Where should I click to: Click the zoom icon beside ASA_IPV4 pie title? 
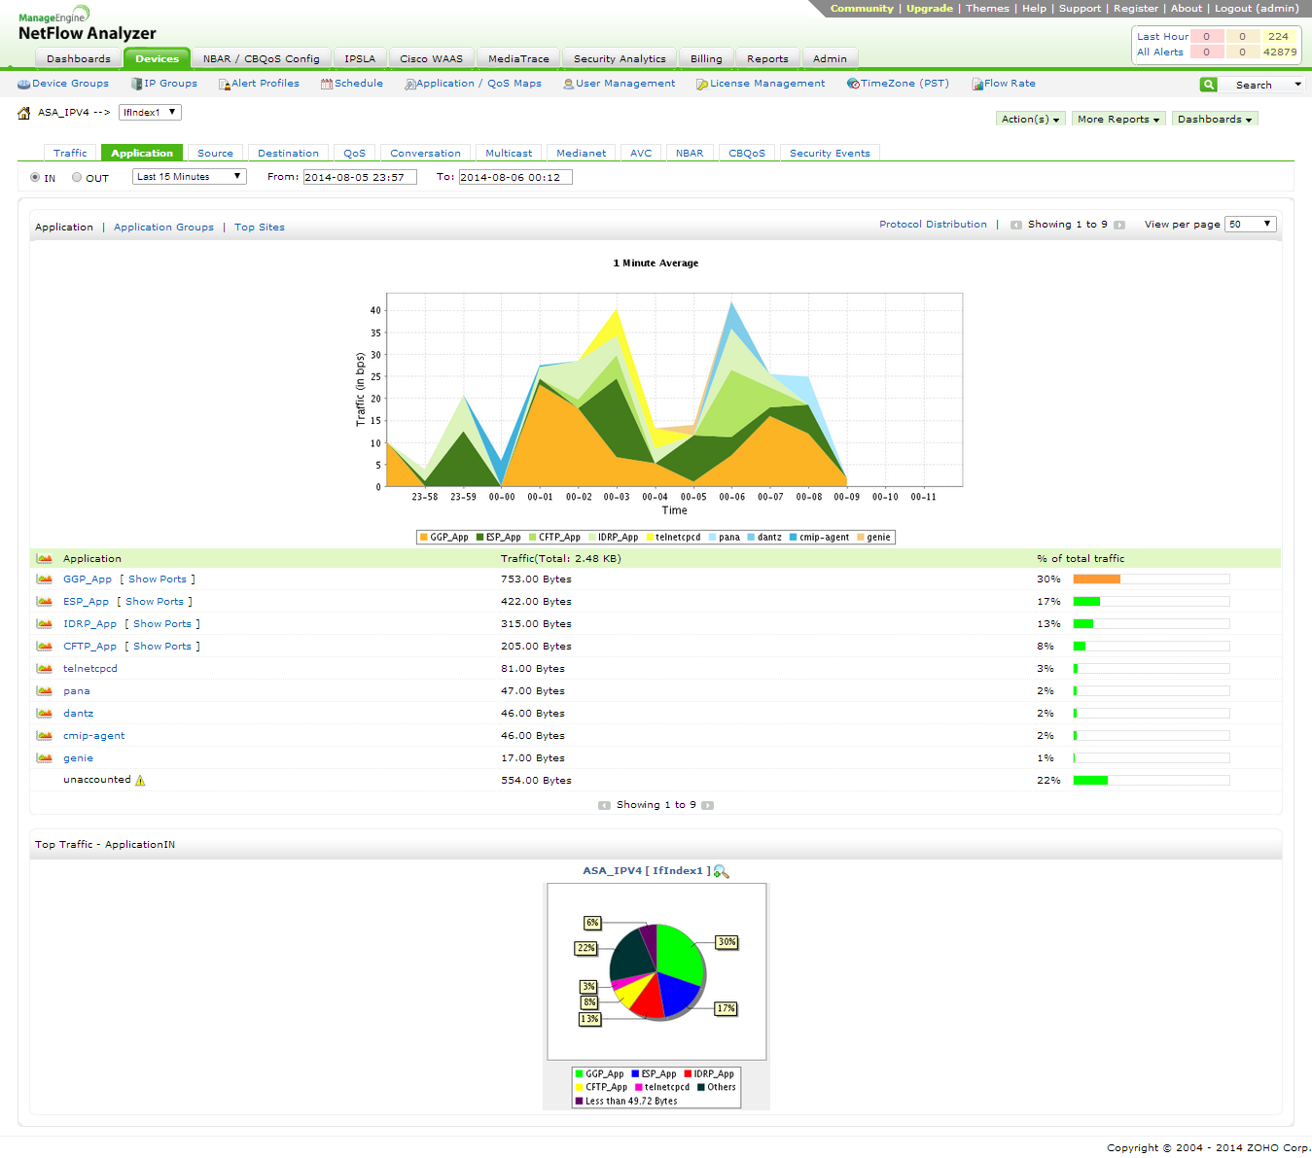pyautogui.click(x=721, y=871)
